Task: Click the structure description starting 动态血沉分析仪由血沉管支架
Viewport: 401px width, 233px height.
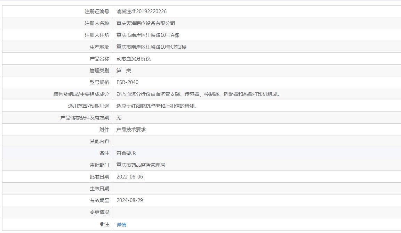Action: click(x=199, y=94)
